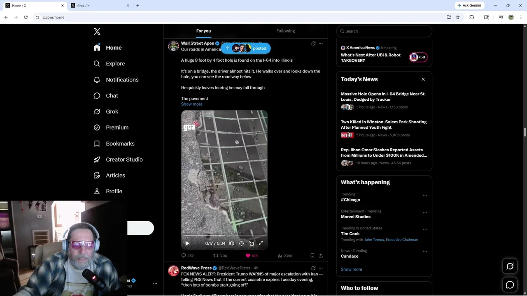
Task: Reload the page
Action: (26, 17)
